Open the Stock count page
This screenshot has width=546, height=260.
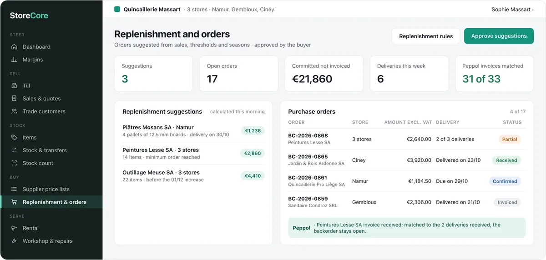tap(51, 163)
